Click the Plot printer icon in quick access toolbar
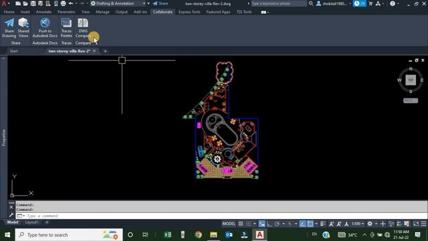This screenshot has height=241, width=428. (x=63, y=3)
